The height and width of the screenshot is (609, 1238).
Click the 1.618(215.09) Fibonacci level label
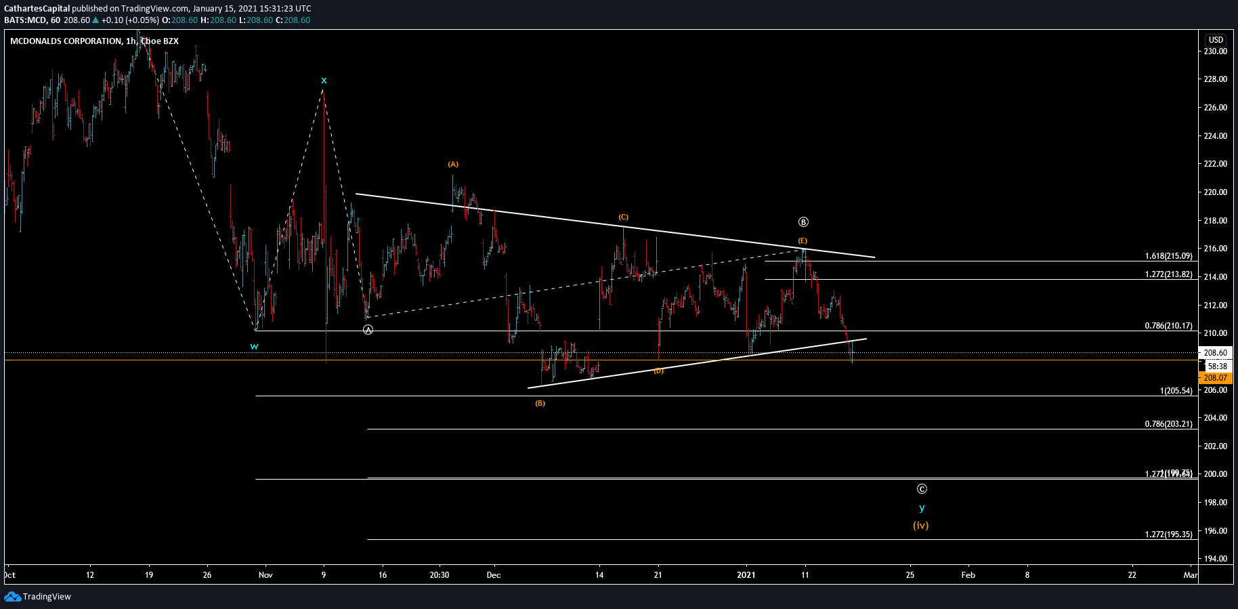point(1169,257)
